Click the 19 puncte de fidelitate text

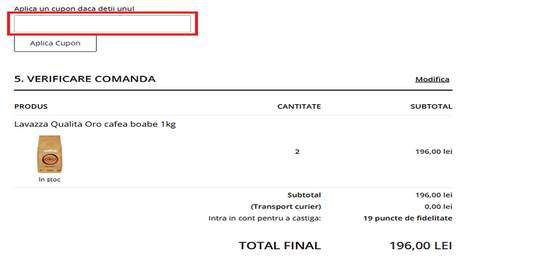pyautogui.click(x=407, y=218)
